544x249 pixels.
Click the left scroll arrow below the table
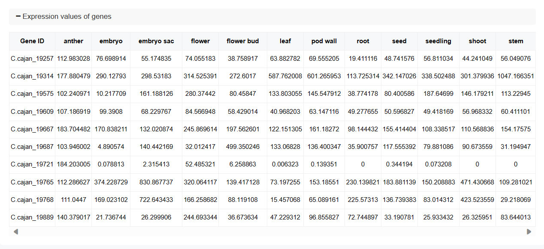[x=16, y=231]
